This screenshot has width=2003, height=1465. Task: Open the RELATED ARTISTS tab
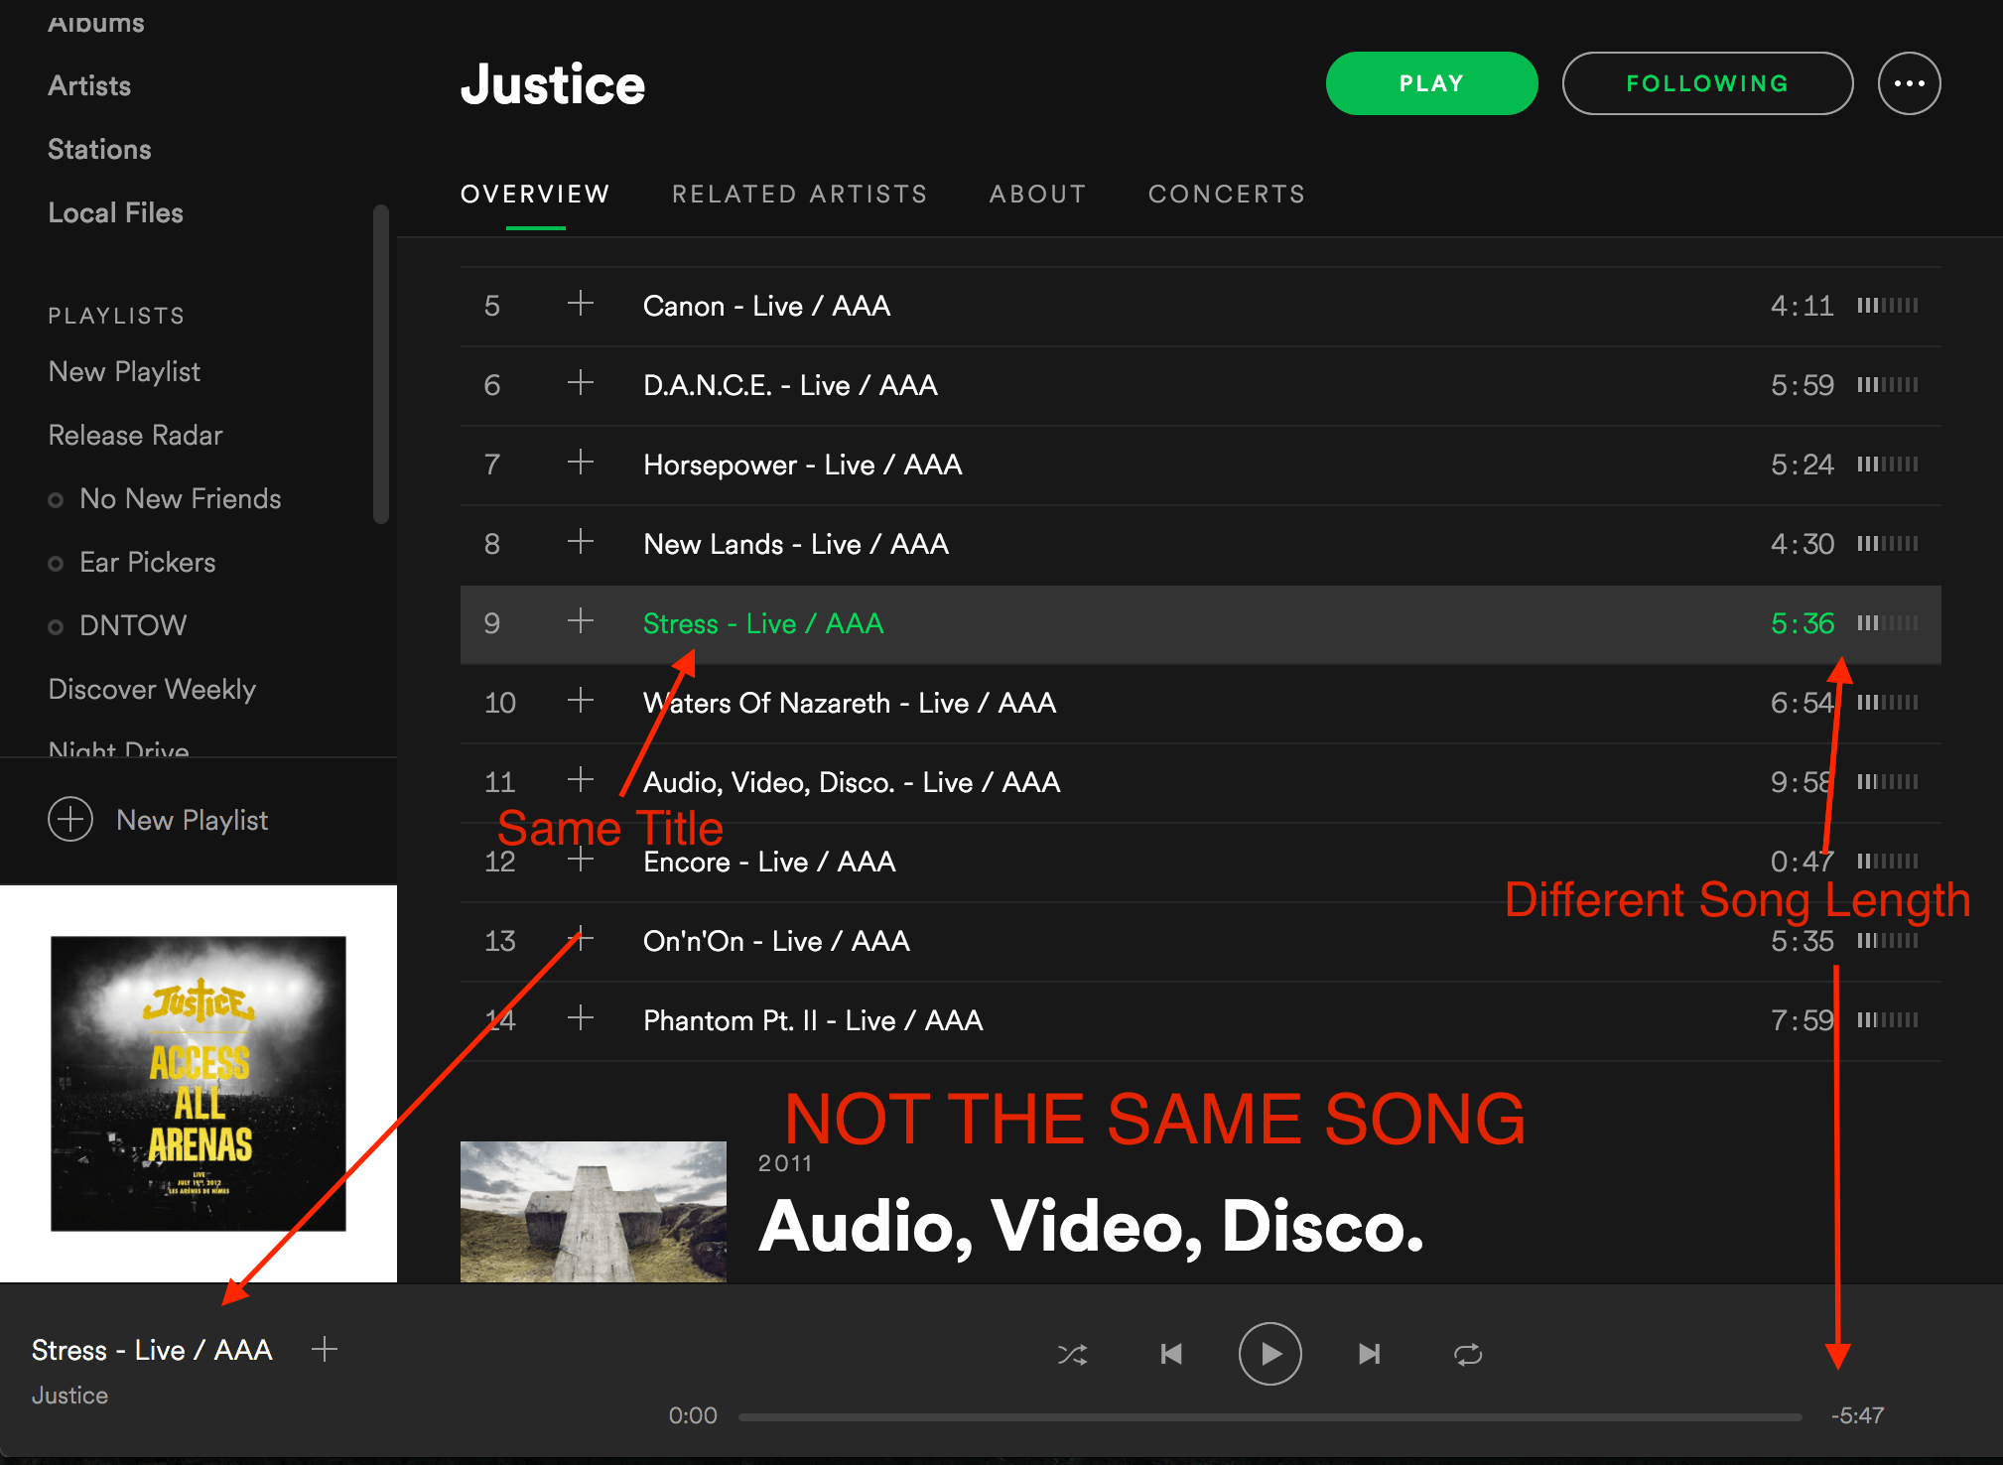800,194
